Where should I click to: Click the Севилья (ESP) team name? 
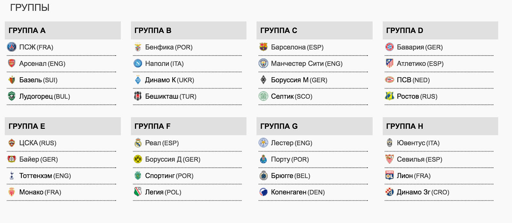coord(419,159)
